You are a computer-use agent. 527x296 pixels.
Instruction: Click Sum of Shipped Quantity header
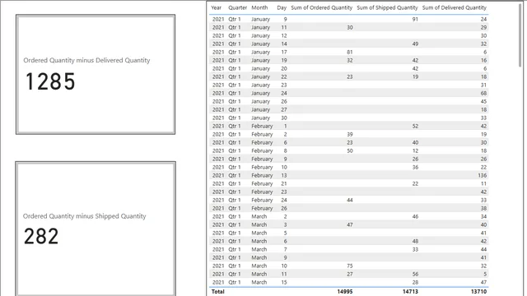(x=387, y=7)
